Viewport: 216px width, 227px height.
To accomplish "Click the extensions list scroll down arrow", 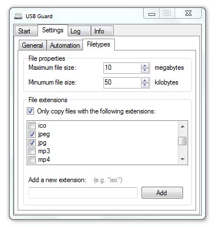I will tap(182, 159).
